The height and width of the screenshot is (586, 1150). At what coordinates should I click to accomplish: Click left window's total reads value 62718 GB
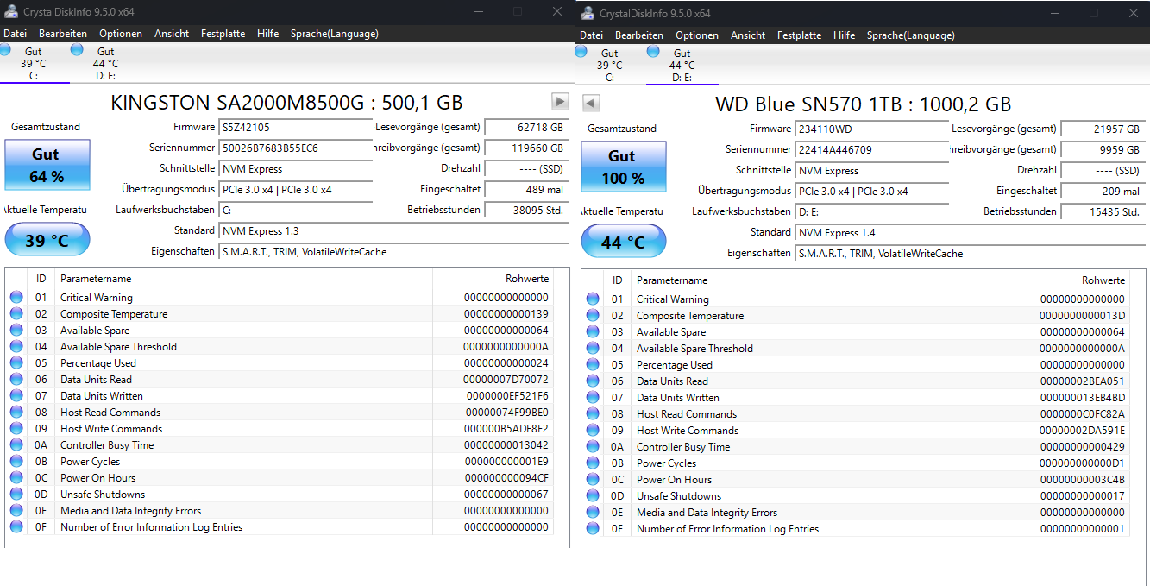coord(527,128)
